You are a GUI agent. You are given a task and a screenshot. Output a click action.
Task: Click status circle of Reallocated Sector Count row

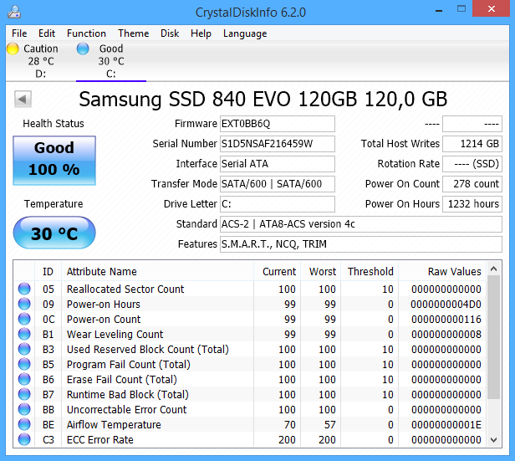coord(24,289)
